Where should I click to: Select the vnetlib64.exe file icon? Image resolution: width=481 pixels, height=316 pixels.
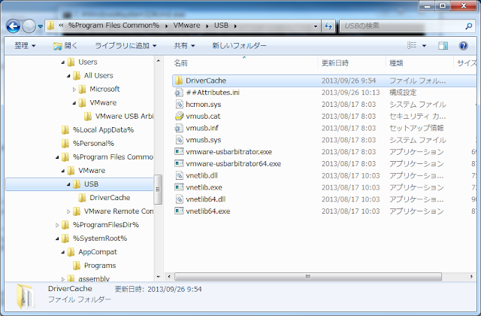click(179, 211)
